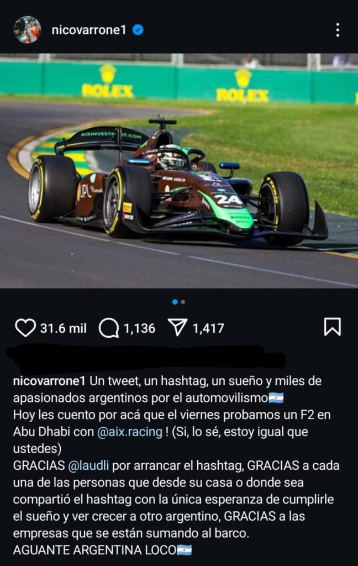Open the @laudli mention
This screenshot has height=566, width=358.
click(x=88, y=465)
